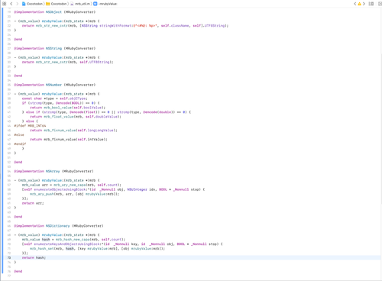The width and height of the screenshot is (382, 281).
Task: Click '@implementation NSArray (MRubyConverter)' line
Action: point(53,171)
